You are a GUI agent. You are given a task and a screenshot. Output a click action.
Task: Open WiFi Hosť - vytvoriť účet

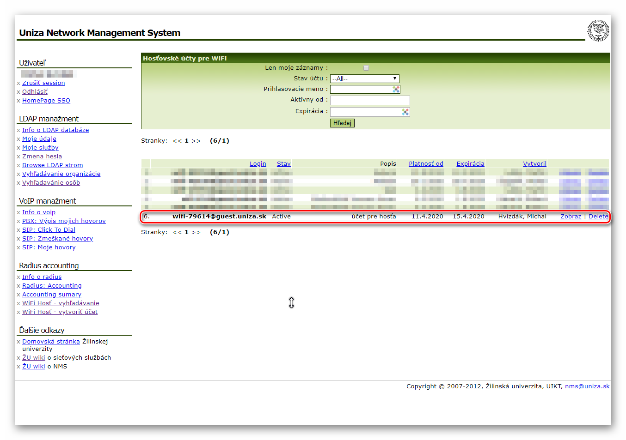[x=60, y=312]
